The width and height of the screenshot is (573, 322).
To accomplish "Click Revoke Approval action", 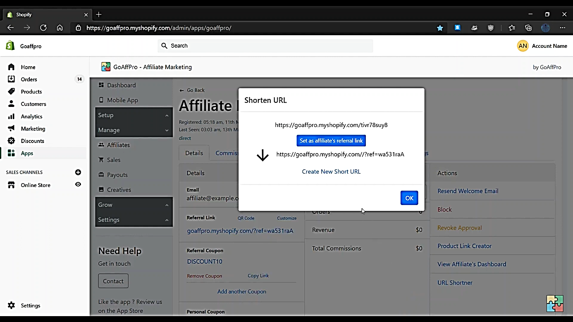I will click(x=460, y=228).
